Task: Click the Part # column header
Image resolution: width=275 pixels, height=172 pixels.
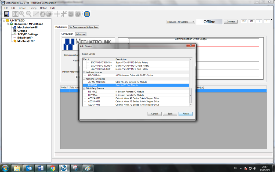Action: [x=99, y=59]
